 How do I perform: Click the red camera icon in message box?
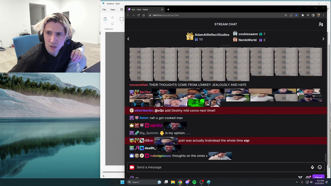(132, 167)
